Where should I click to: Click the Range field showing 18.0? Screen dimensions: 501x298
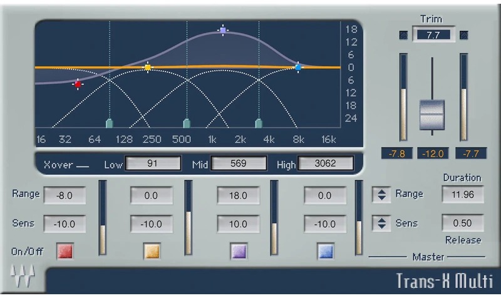tap(239, 195)
